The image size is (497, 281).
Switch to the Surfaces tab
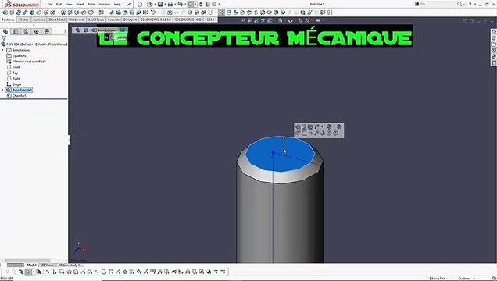(x=39, y=20)
